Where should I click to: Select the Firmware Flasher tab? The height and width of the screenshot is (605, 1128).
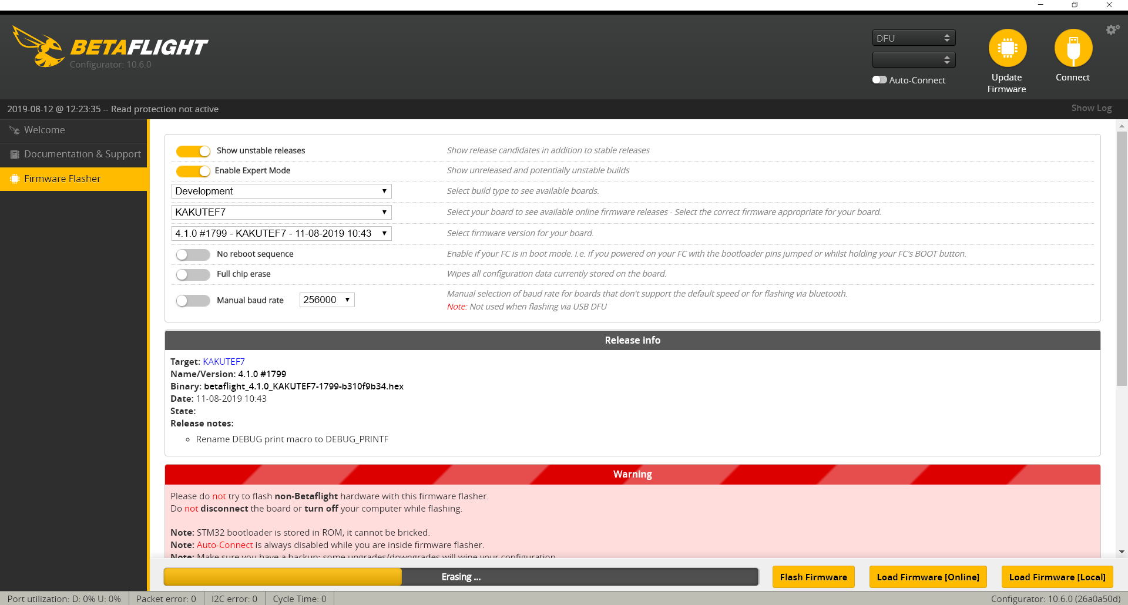(x=73, y=179)
